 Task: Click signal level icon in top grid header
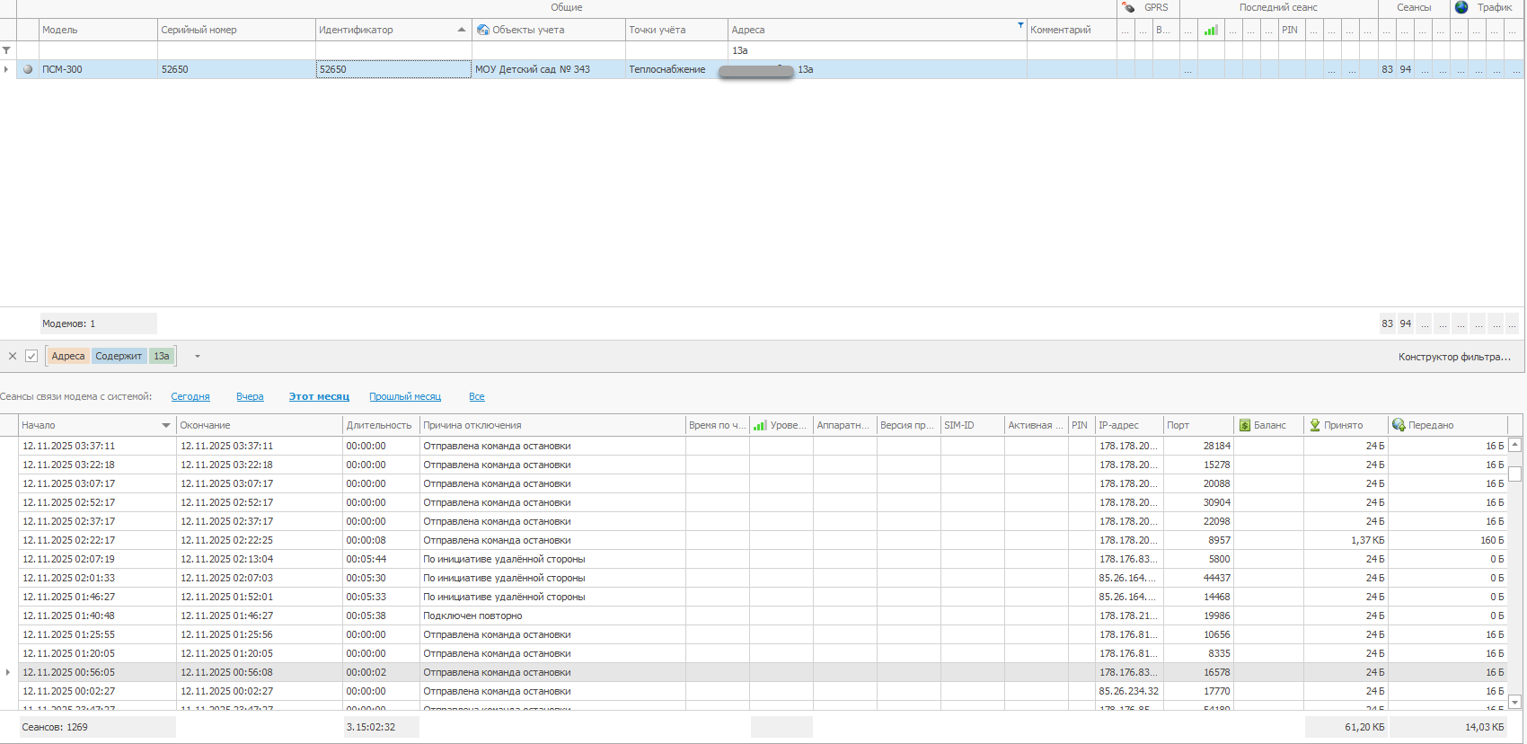click(1211, 31)
